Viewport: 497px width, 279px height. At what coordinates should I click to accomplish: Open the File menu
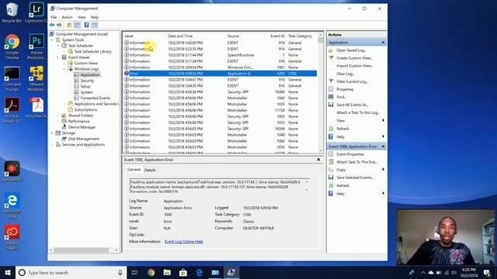[x=54, y=17]
